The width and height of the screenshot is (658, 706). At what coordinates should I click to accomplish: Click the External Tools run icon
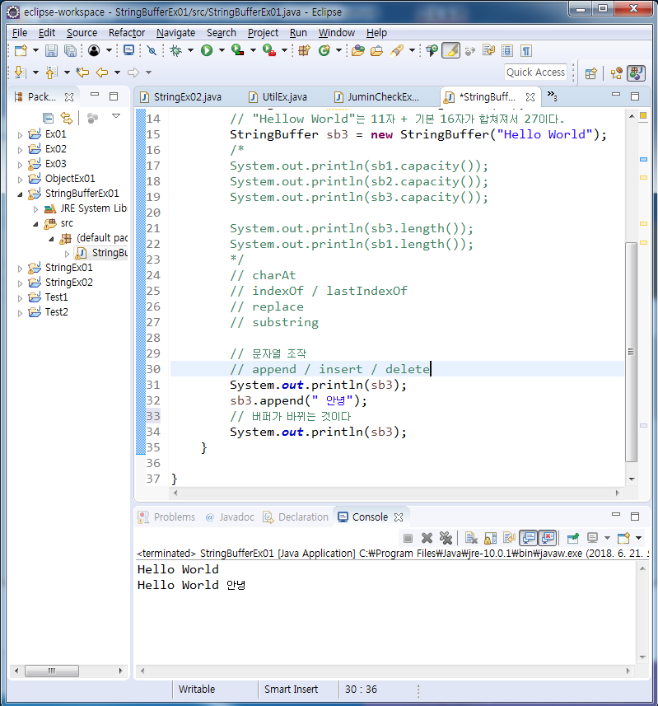pyautogui.click(x=268, y=50)
